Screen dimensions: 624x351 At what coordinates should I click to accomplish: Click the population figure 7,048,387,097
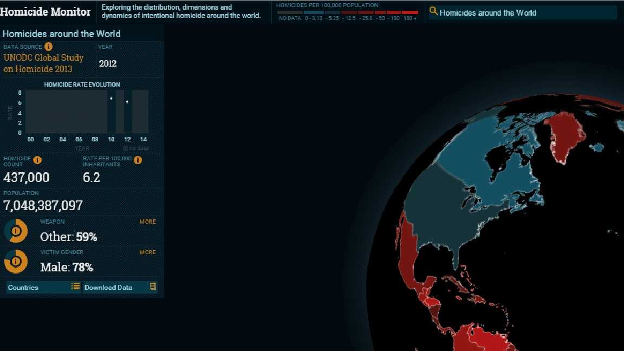[x=43, y=205]
